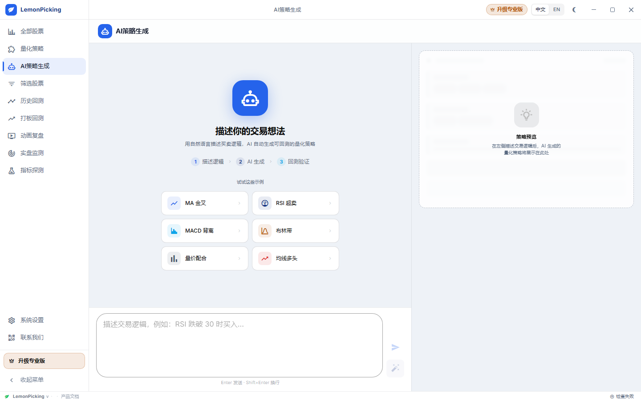Click step 3 回测验证
Image resolution: width=641 pixels, height=401 pixels.
coord(293,162)
